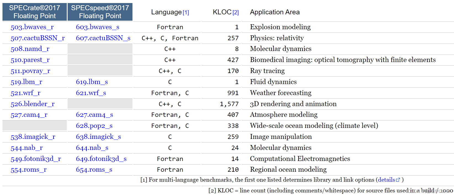
Task: Open the 638.imagick_s link
Action: coord(99,137)
